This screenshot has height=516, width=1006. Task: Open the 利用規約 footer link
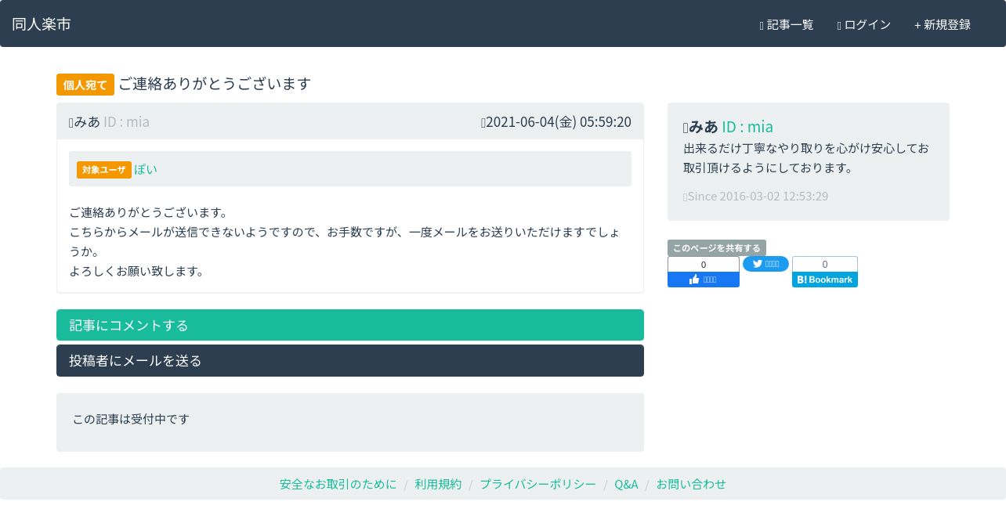[x=439, y=484]
